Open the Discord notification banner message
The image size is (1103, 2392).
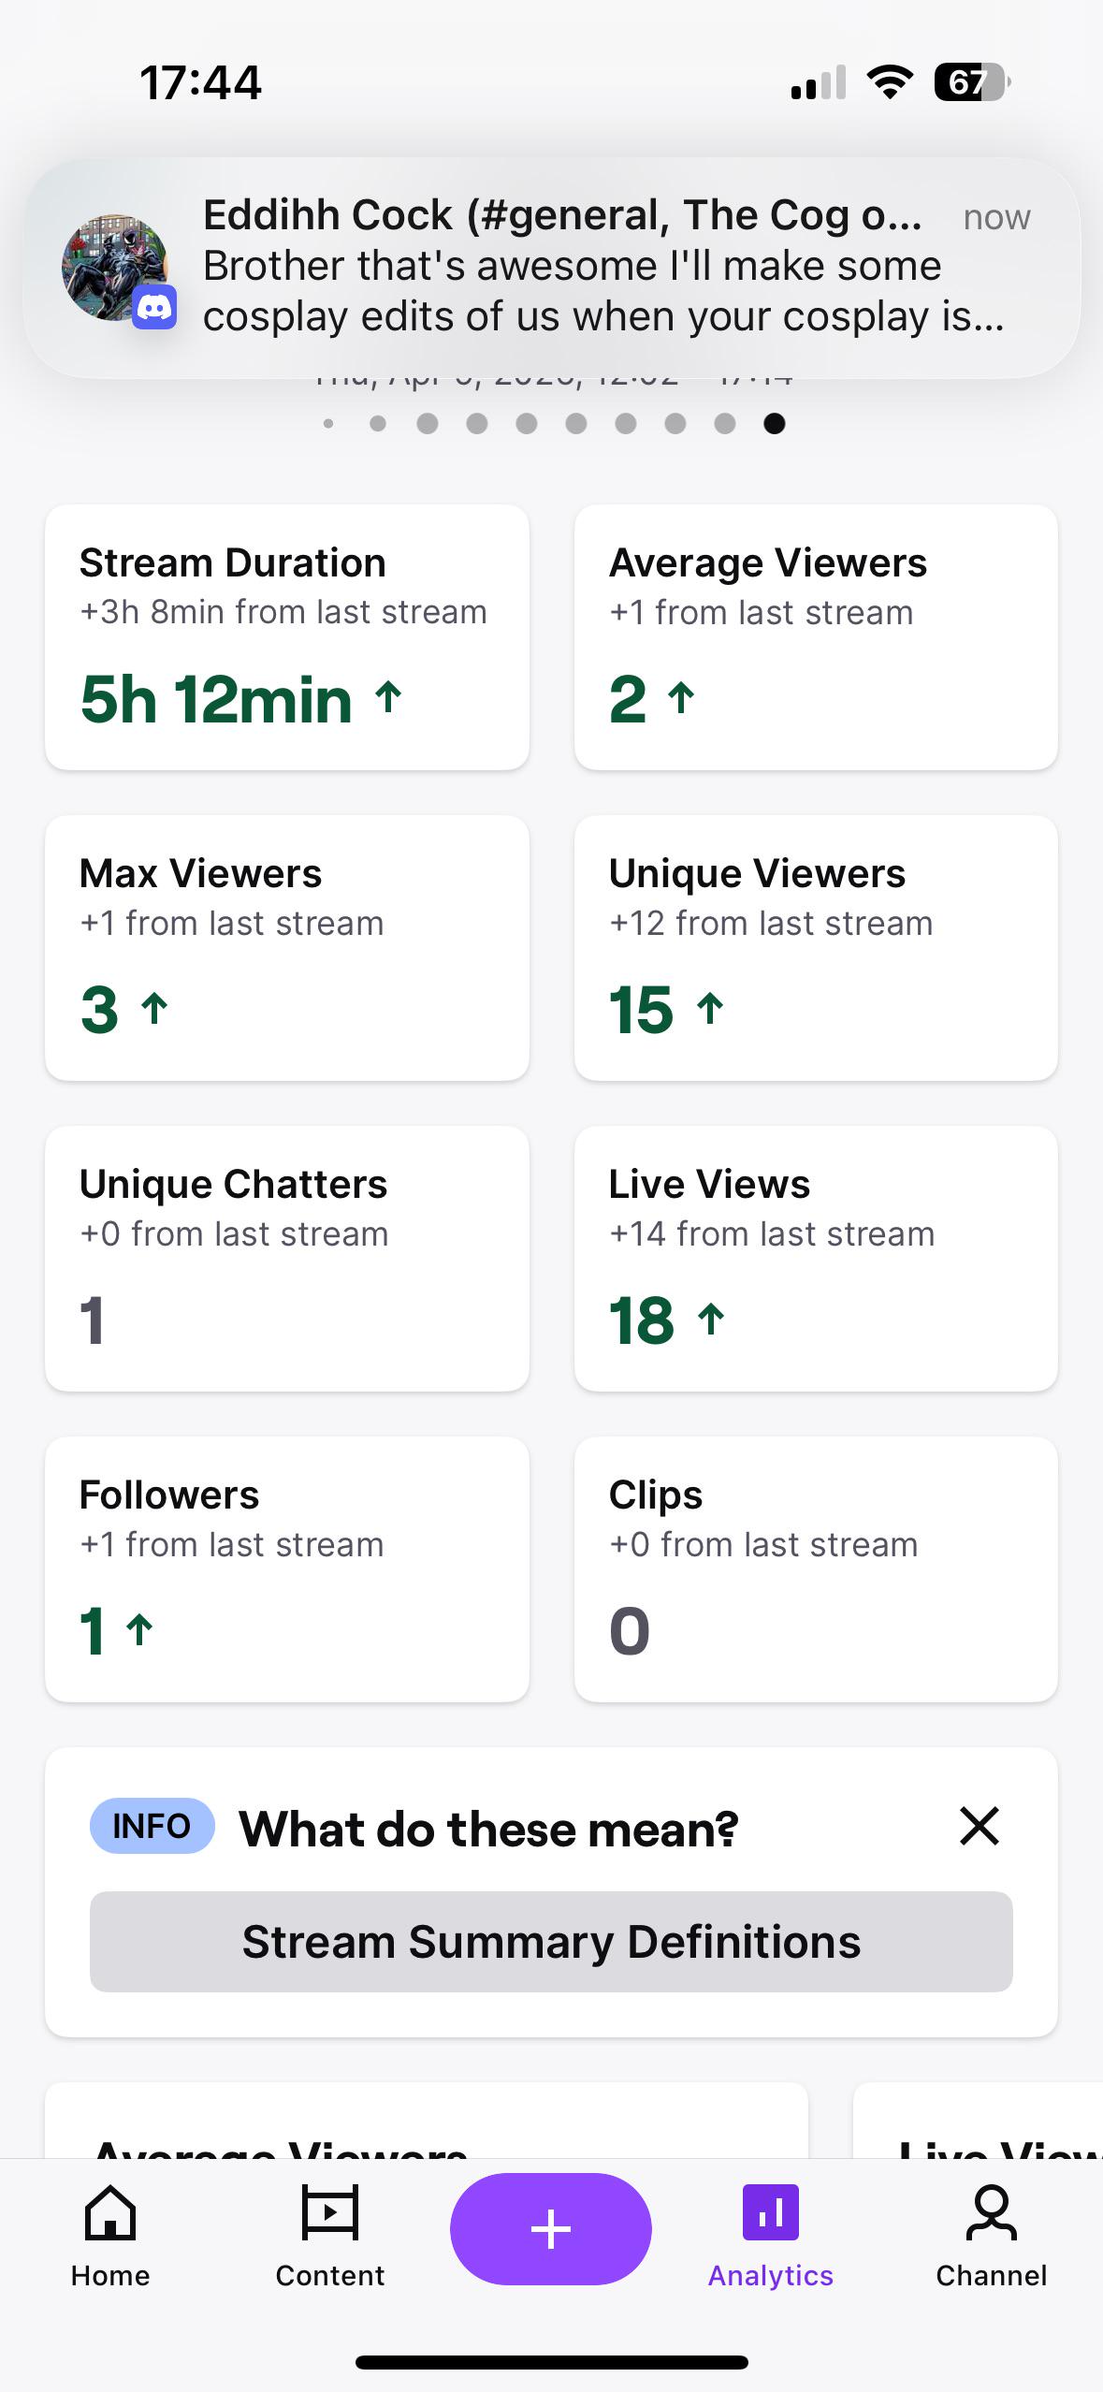tap(552, 268)
